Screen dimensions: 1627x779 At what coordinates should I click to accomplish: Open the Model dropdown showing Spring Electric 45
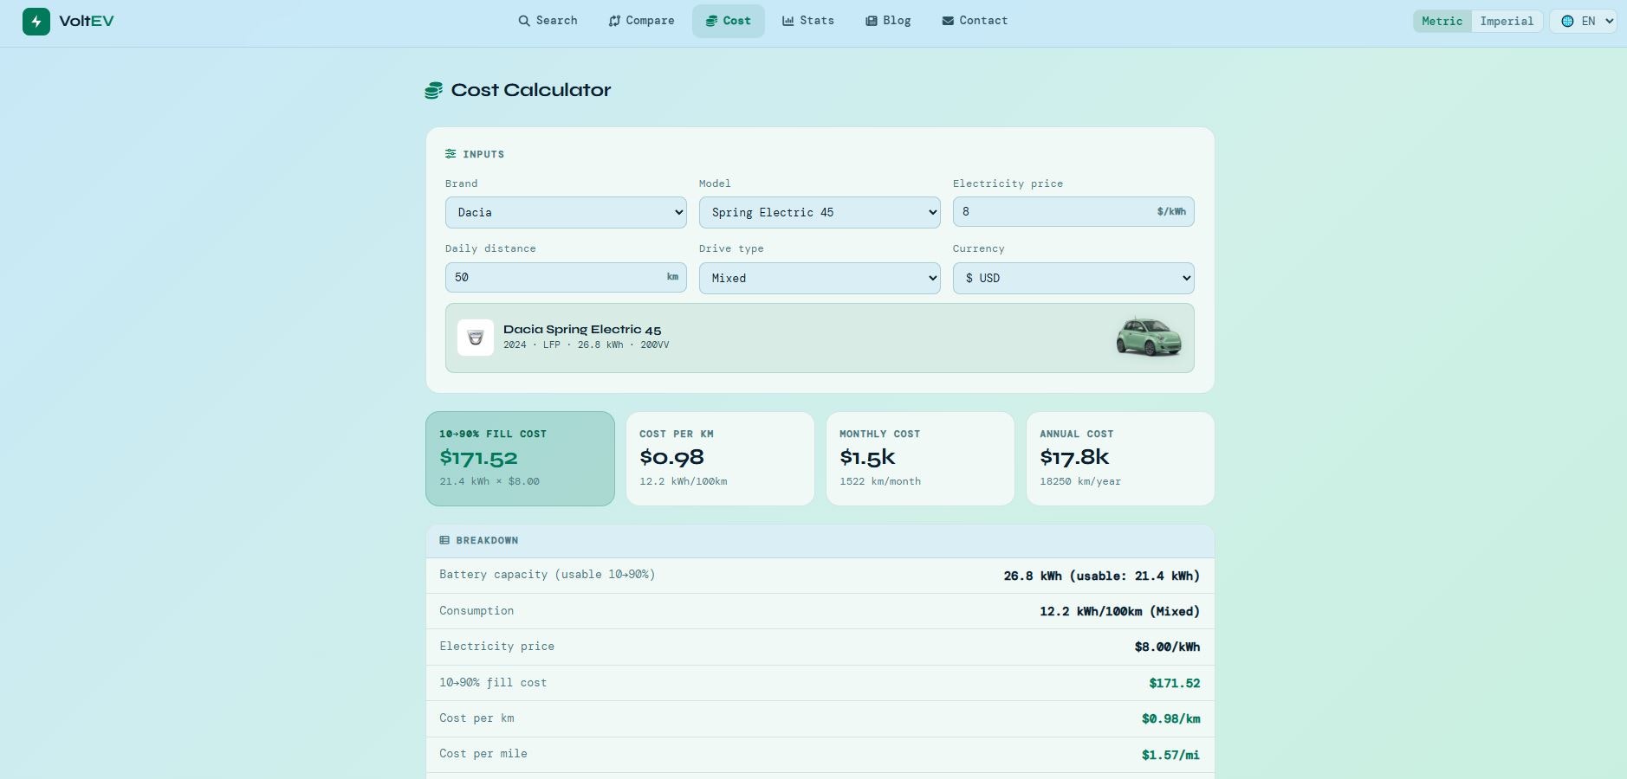point(820,212)
